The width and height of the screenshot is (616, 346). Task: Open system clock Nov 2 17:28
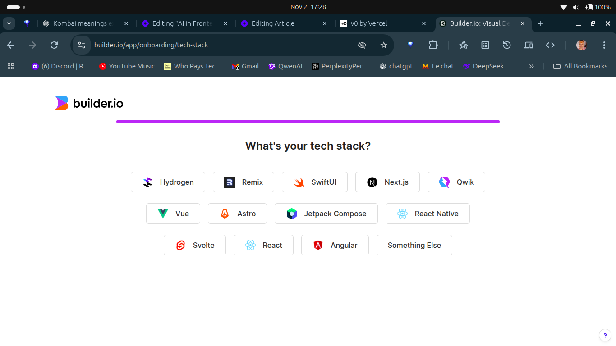coord(308,7)
